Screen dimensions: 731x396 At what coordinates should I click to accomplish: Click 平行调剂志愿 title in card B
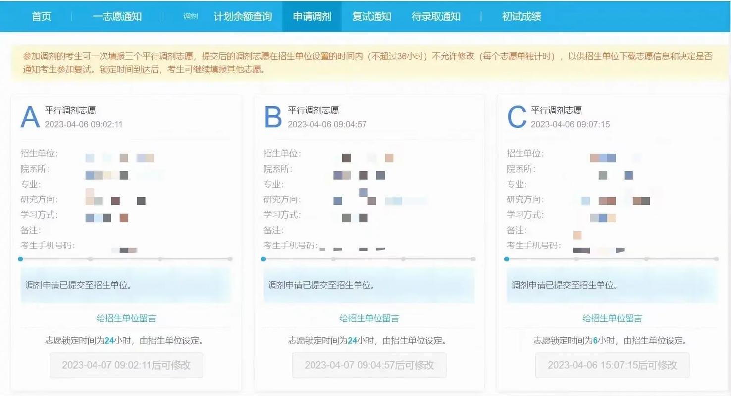313,110
